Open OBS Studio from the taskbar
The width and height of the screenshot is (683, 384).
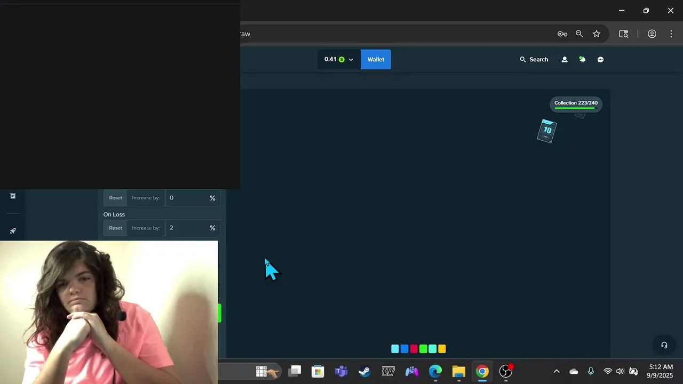pos(506,371)
